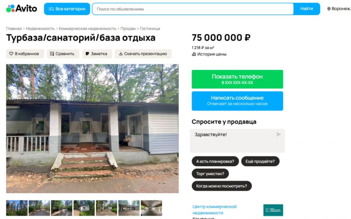Open Центр коммерческой недвижимости seller link

pos(214,210)
